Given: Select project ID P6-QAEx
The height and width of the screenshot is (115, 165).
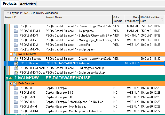Looking at the screenshot, I should 25,26.
